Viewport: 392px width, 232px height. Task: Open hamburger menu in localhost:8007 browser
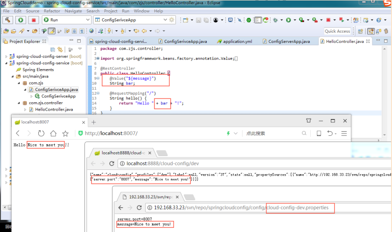coord(344,134)
